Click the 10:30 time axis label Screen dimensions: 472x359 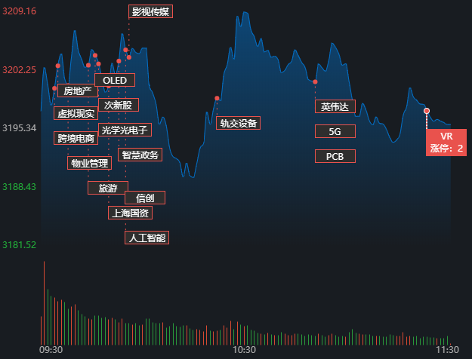point(244,350)
